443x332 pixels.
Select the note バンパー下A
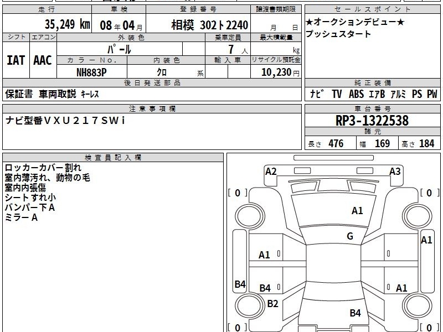(30, 207)
